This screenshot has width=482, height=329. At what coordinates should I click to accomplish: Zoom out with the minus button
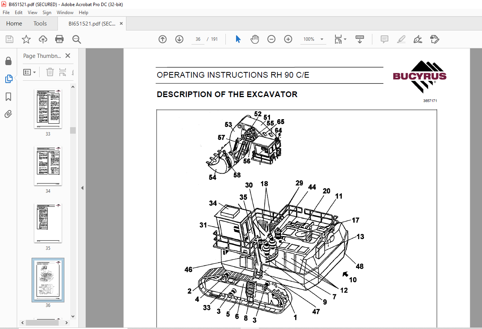[x=271, y=39]
